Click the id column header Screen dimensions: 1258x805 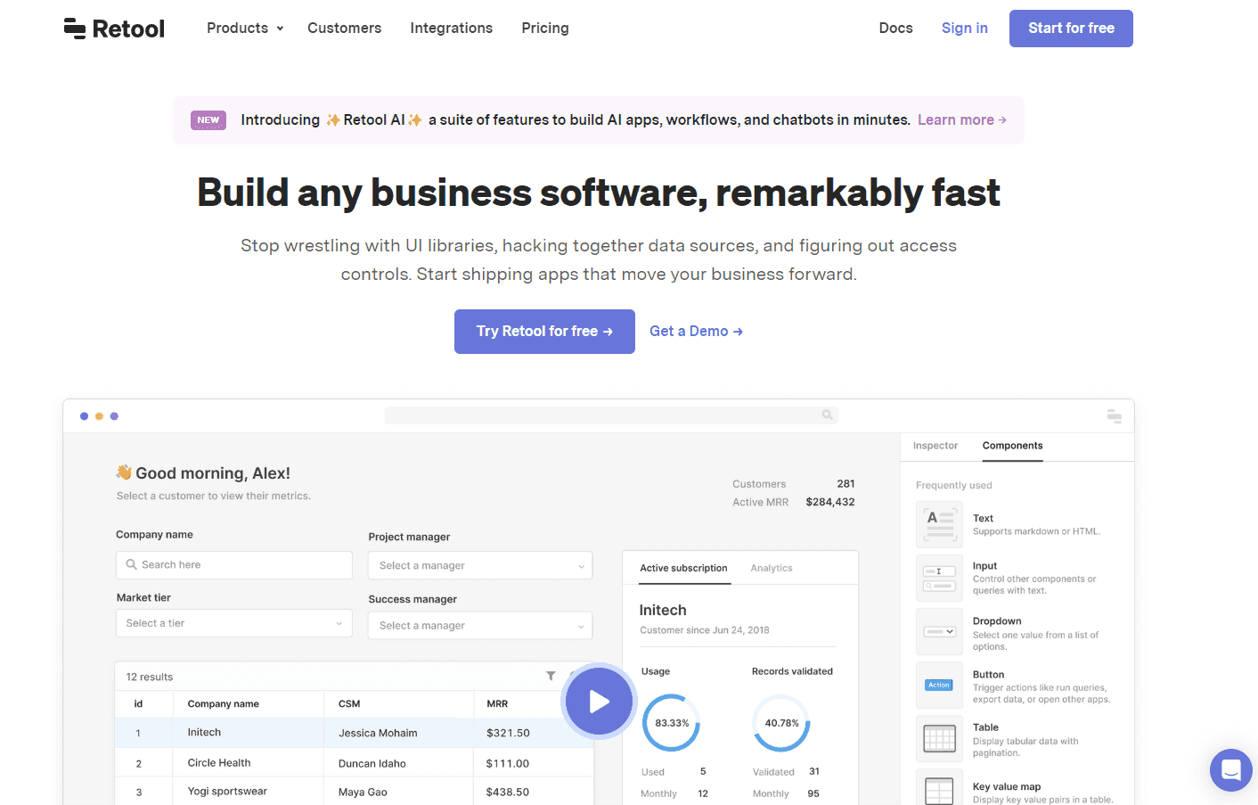(x=138, y=704)
